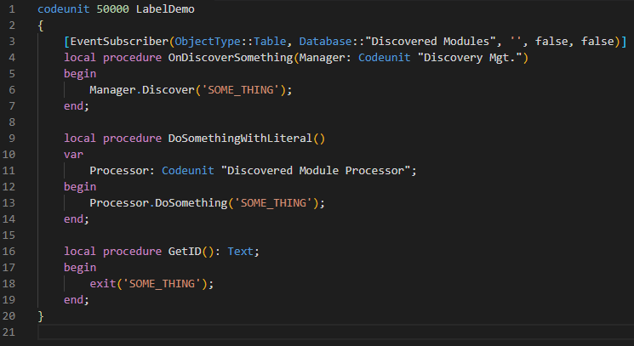Click 'end;' on line 19
Viewport: 634px width, 346px height.
coord(77,299)
